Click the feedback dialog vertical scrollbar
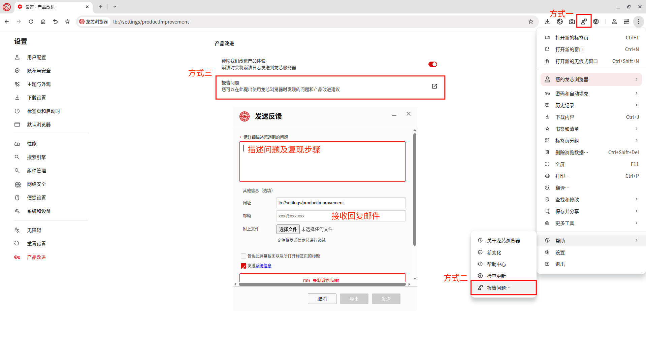 [x=415, y=188]
